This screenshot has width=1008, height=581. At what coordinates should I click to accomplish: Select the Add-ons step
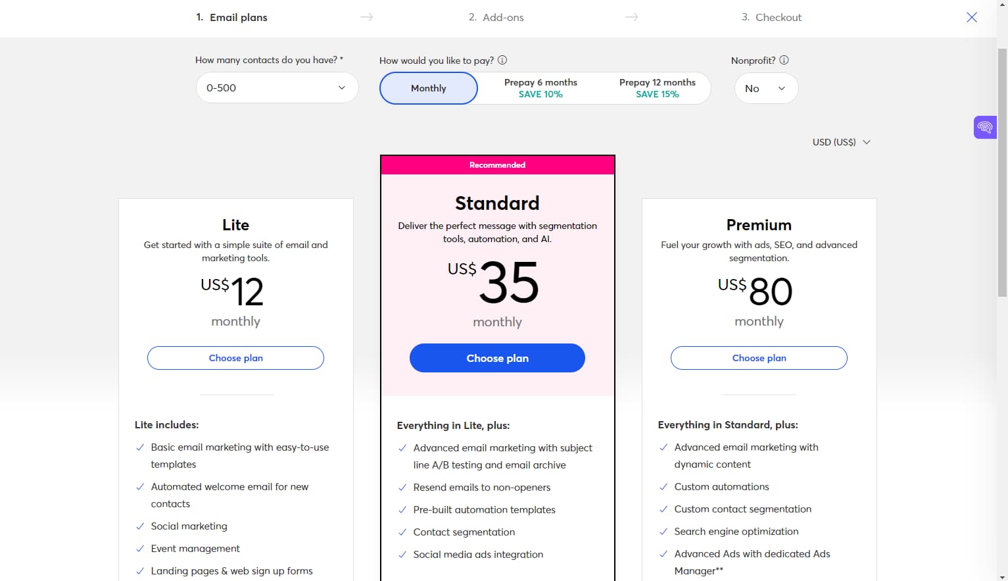tap(496, 17)
